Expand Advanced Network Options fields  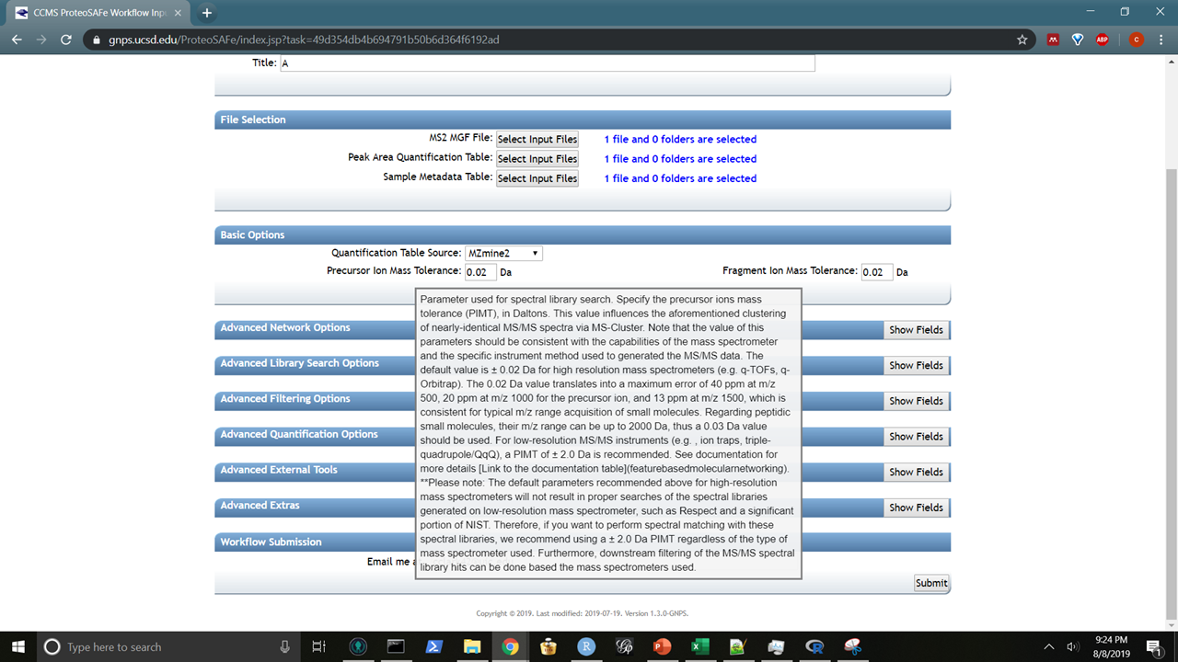[916, 329]
